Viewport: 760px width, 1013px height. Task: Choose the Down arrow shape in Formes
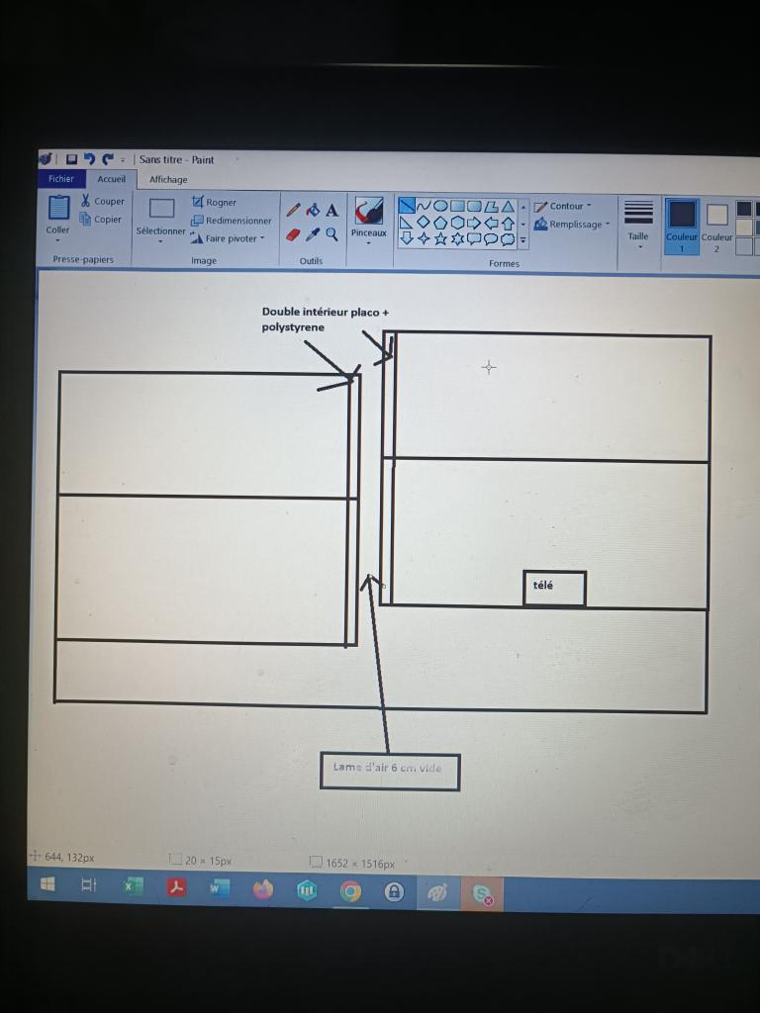[407, 238]
